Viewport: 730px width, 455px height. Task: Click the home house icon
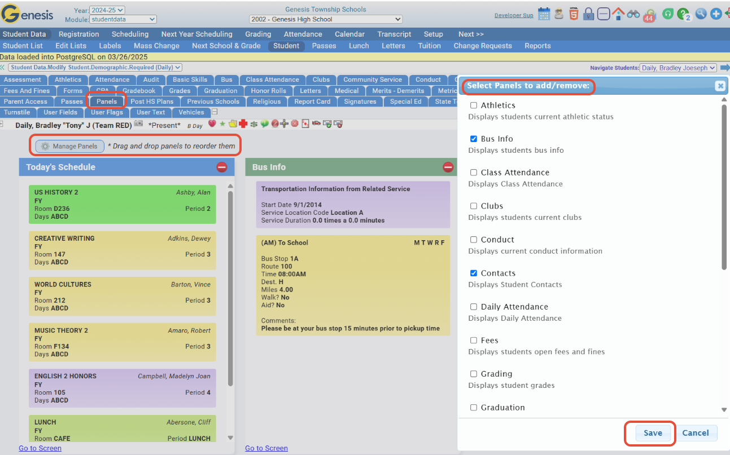tap(618, 14)
